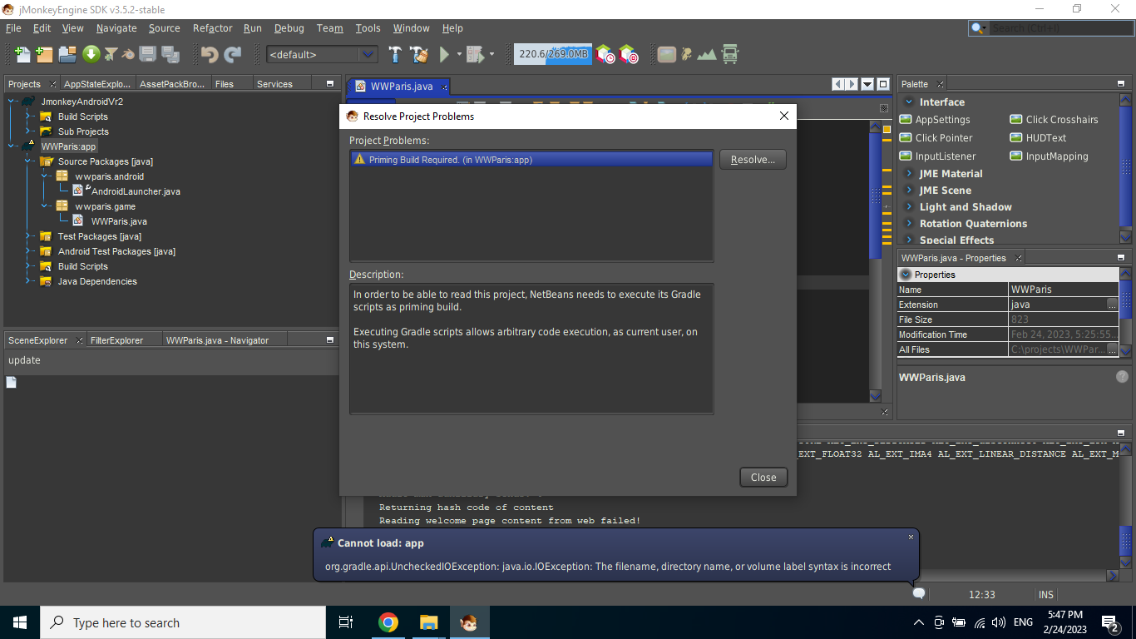Image resolution: width=1136 pixels, height=639 pixels.
Task: Click the notifications balloon in status bar
Action: (919, 593)
